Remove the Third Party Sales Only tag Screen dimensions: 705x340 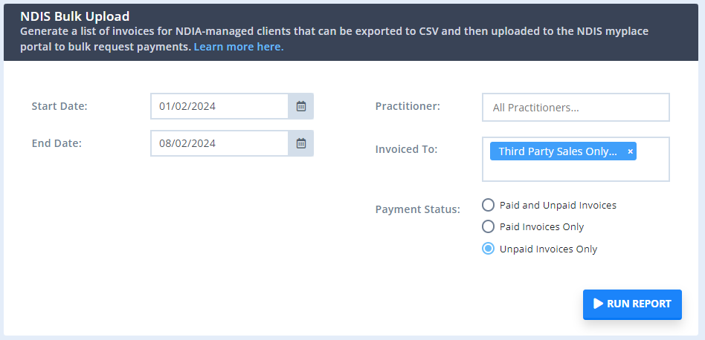631,151
